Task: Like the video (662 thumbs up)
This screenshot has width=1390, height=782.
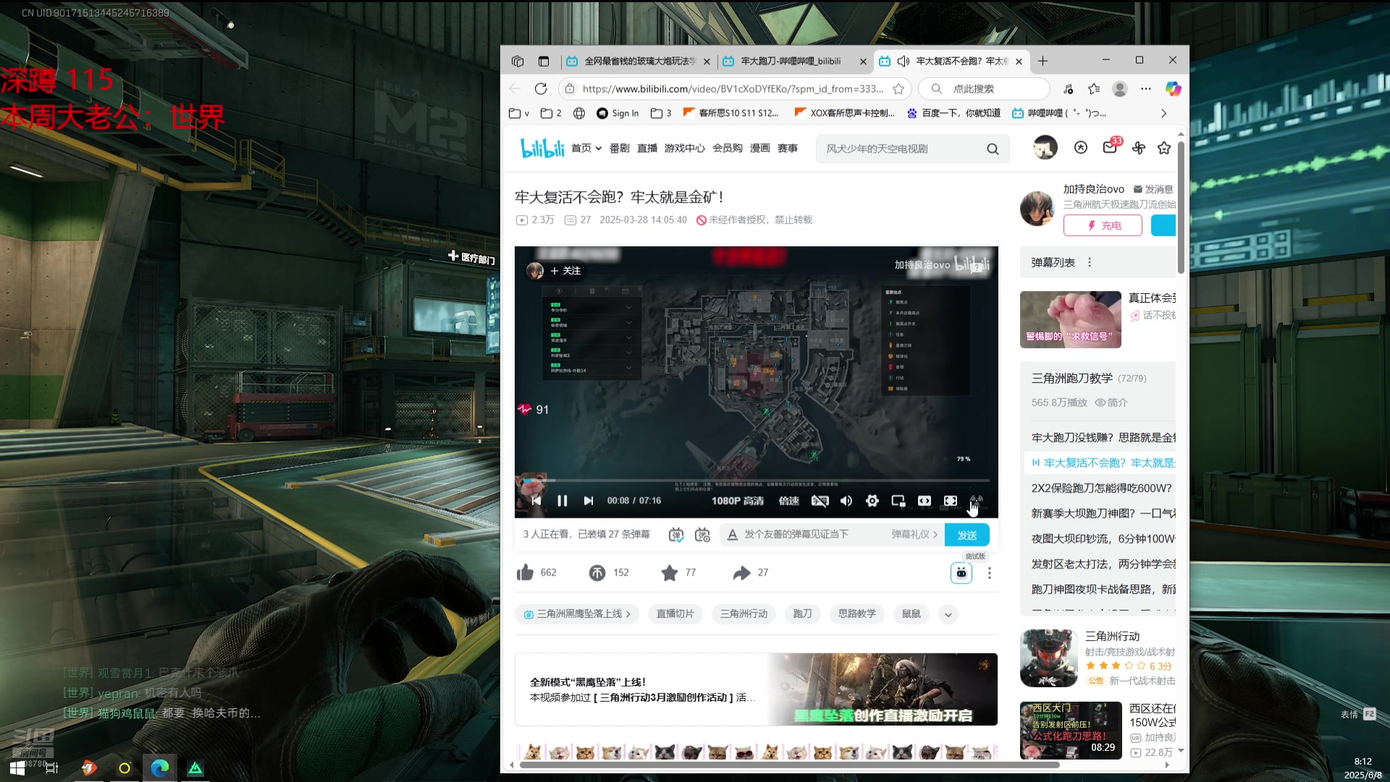Action: [536, 573]
